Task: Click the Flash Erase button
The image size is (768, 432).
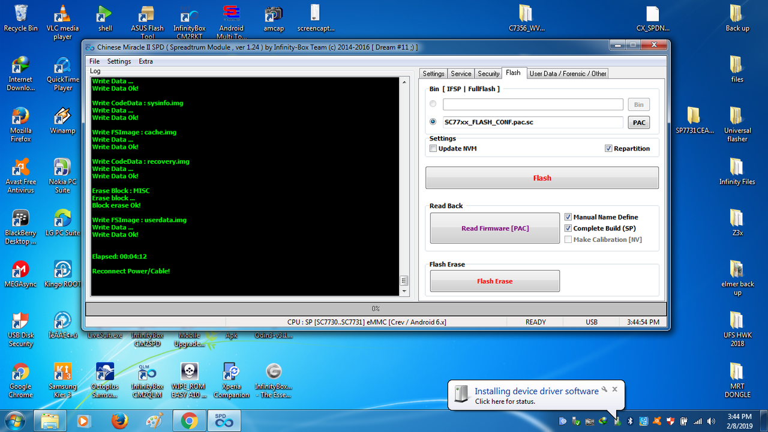Action: pos(495,281)
